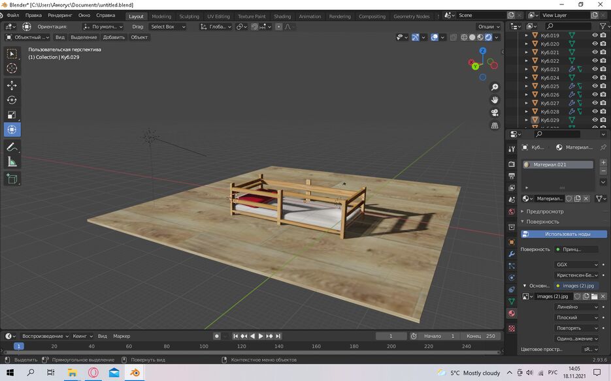
Task: Activate the 3D Cursor tool
Action: point(12,68)
